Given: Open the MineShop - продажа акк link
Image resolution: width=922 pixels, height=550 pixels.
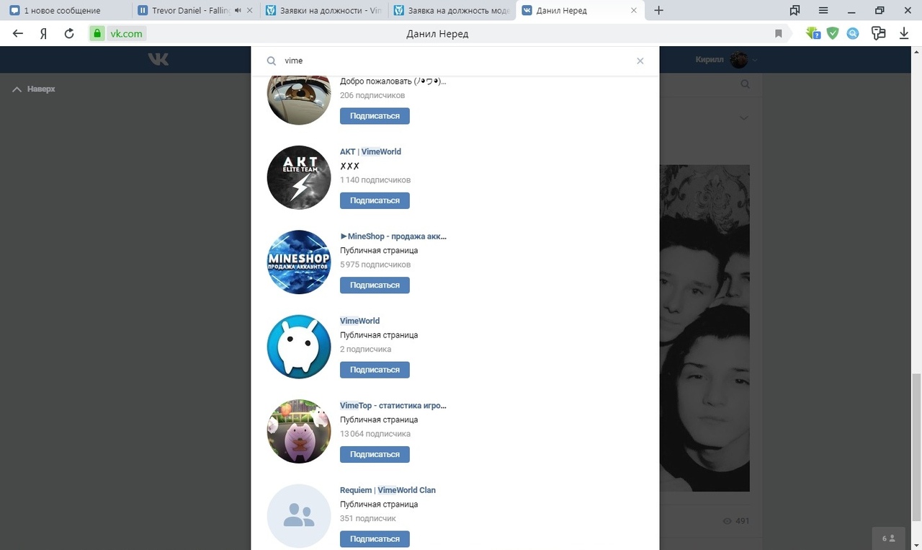Looking at the screenshot, I should (x=393, y=236).
